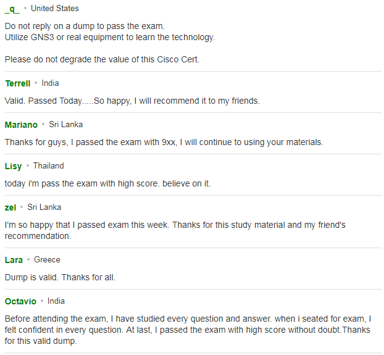Image resolution: width=384 pixels, height=355 pixels.
Task: Click the 'Valid. Passed Today' comment text
Action: pos(132,101)
